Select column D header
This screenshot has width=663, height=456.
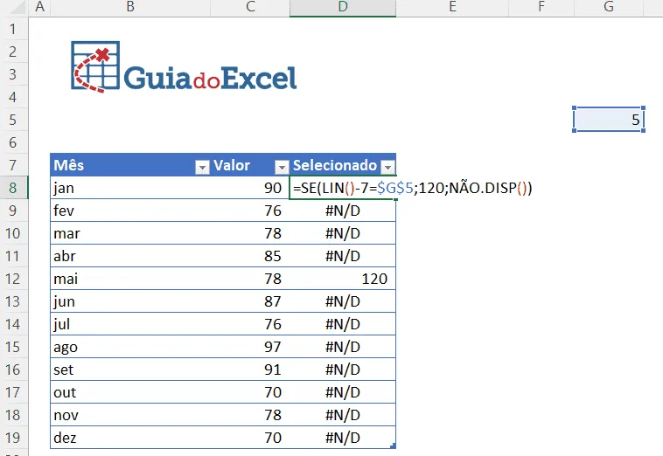[x=343, y=7]
